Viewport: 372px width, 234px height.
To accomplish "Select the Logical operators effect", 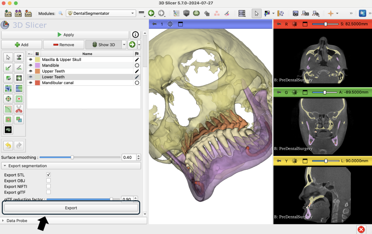I will pyautogui.click(x=19, y=119).
